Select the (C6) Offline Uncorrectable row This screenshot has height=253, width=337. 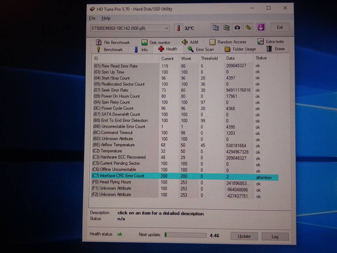point(185,170)
